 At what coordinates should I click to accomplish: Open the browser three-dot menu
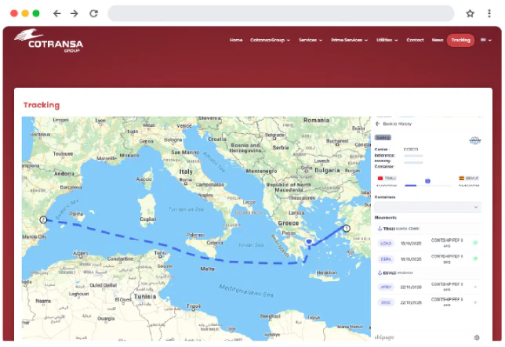tap(489, 13)
